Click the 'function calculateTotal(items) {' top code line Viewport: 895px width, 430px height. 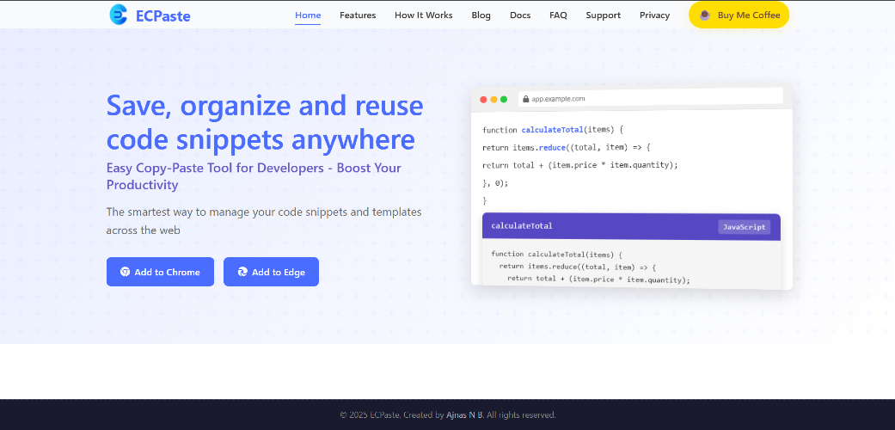[x=553, y=130]
